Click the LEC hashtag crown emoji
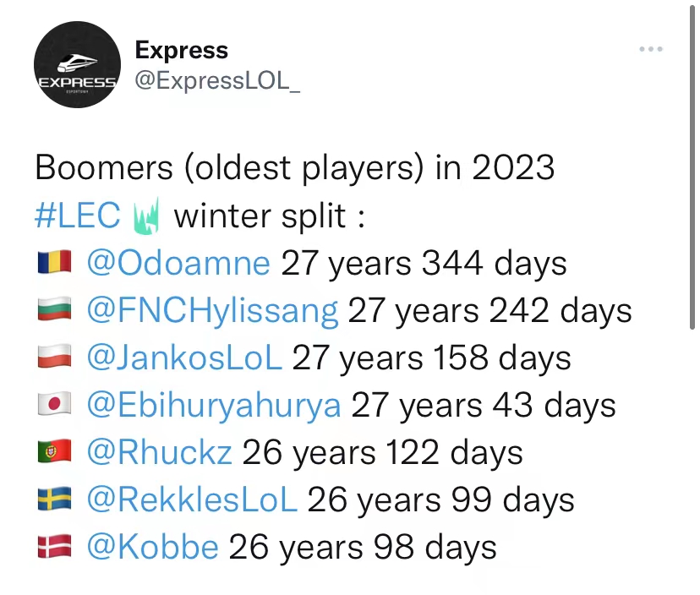This screenshot has width=700, height=595. point(146,216)
